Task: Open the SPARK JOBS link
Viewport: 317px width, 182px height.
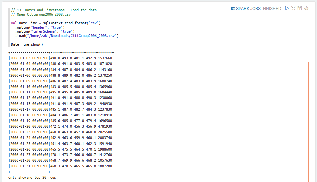Action: point(246,9)
